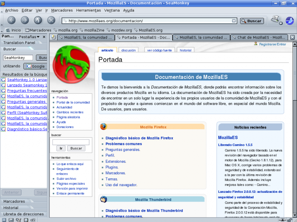Click the Google icon on the search engine button
This screenshot has height=222, width=297.
[29, 66]
